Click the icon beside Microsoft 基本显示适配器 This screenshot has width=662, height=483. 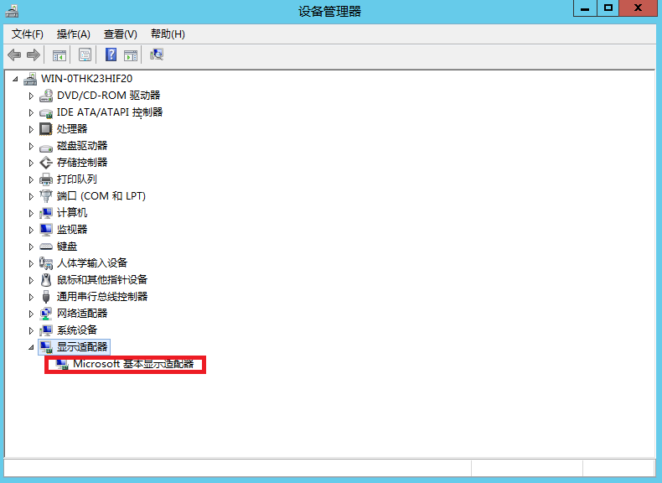(62, 364)
